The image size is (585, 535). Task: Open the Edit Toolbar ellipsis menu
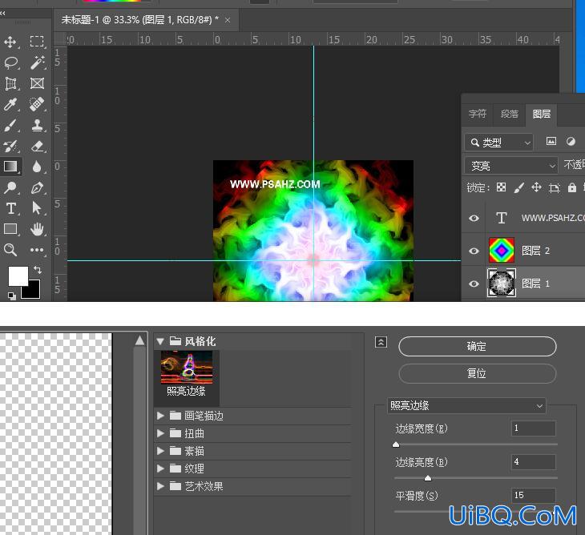pos(37,250)
